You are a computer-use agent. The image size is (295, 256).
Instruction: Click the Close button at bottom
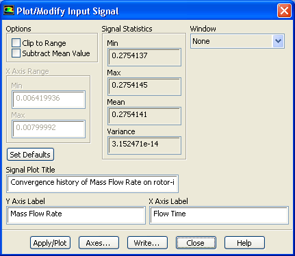(x=196, y=243)
